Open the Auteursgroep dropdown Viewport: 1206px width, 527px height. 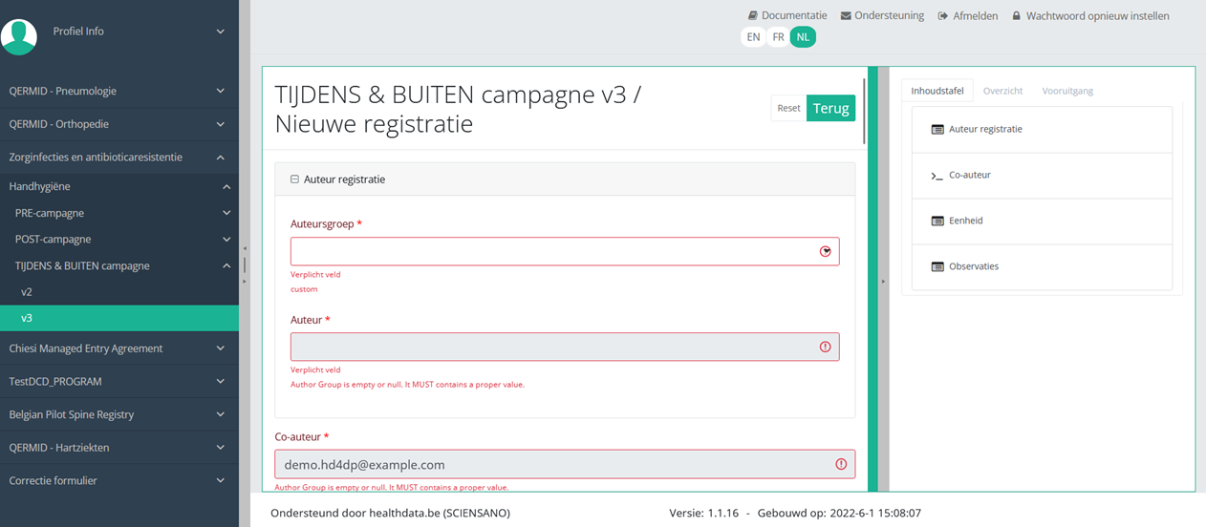point(565,251)
